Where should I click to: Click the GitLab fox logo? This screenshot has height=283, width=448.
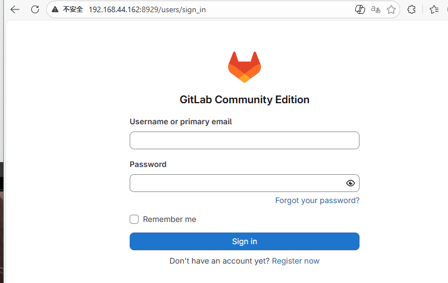pos(244,67)
